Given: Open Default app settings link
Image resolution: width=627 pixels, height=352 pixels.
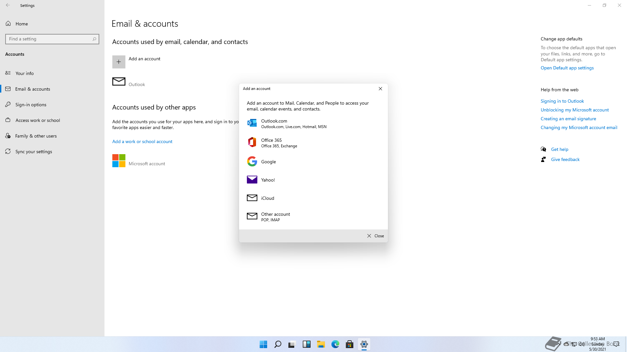Looking at the screenshot, I should 567,68.
